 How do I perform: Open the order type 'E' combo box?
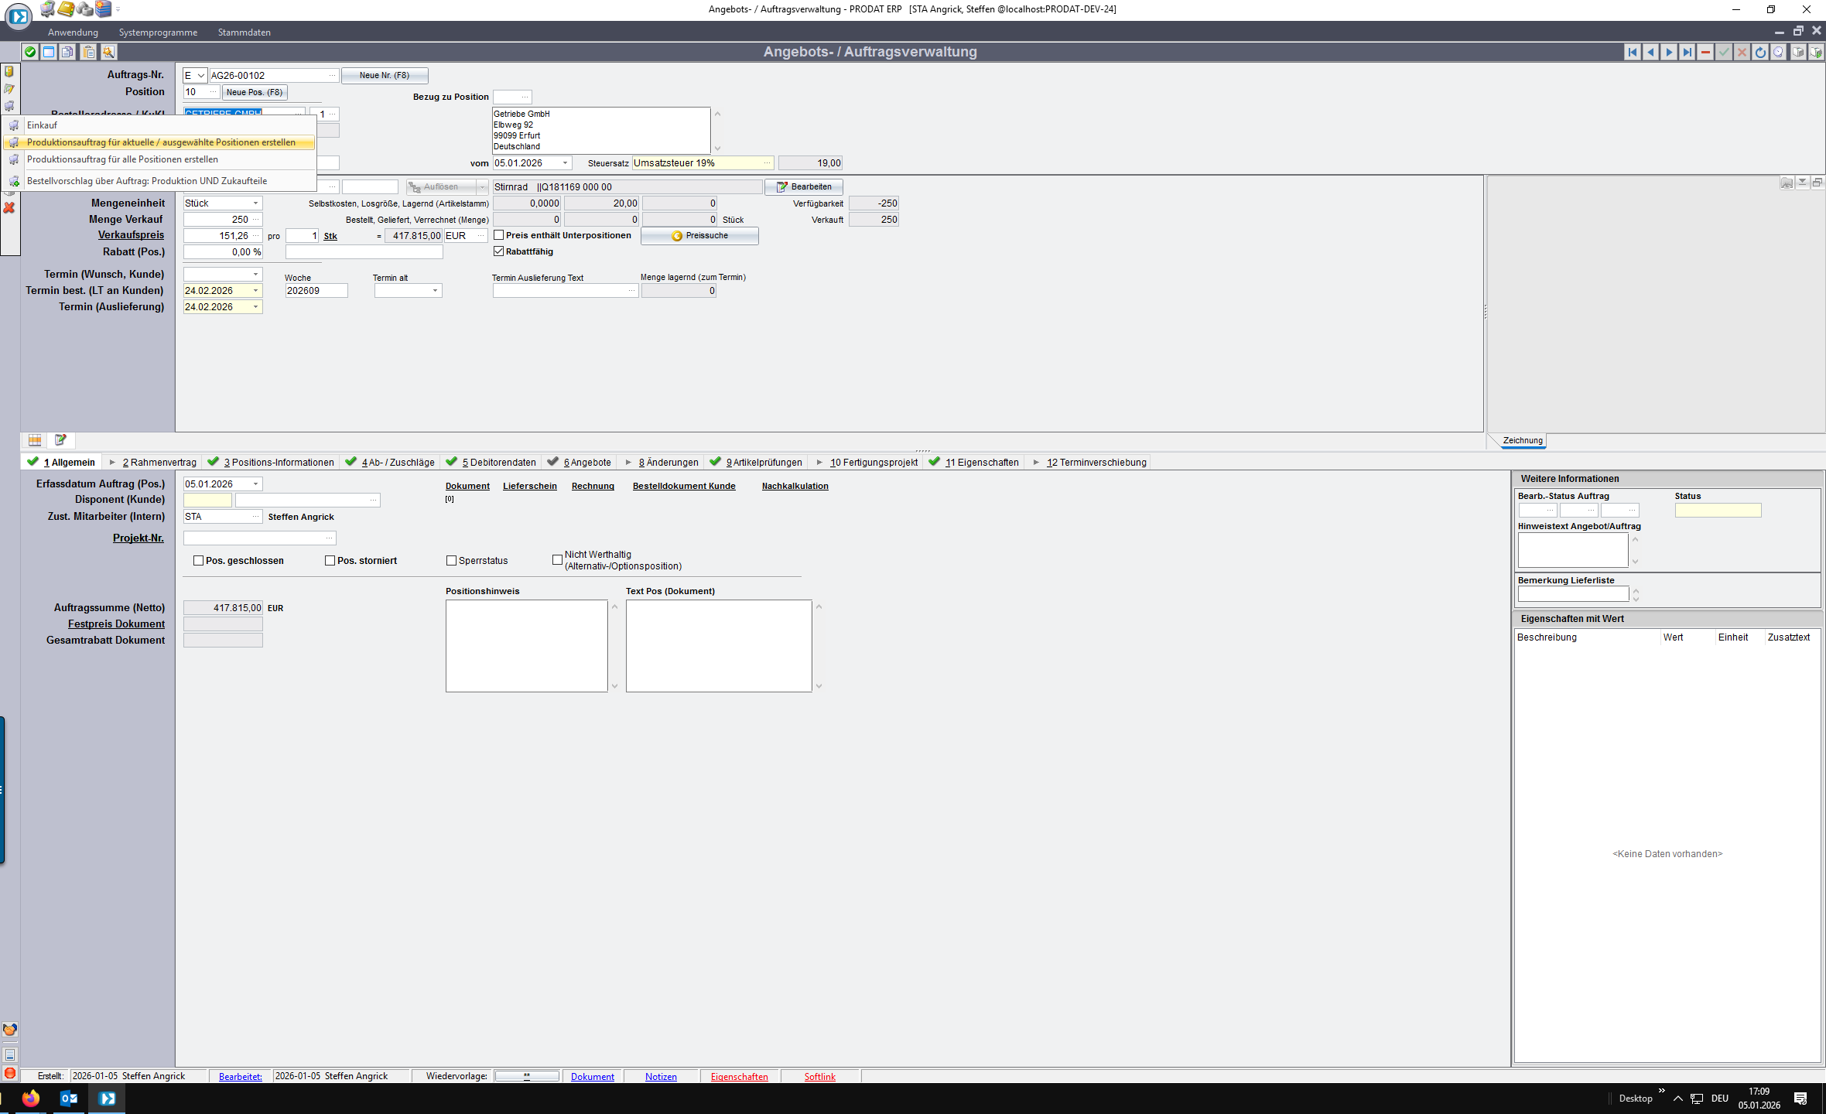(x=200, y=76)
